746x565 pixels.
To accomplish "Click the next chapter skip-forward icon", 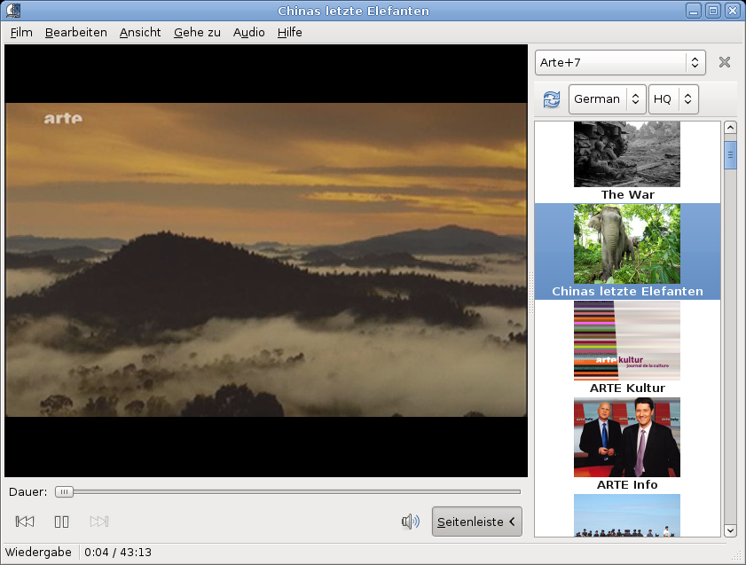I will (x=99, y=522).
